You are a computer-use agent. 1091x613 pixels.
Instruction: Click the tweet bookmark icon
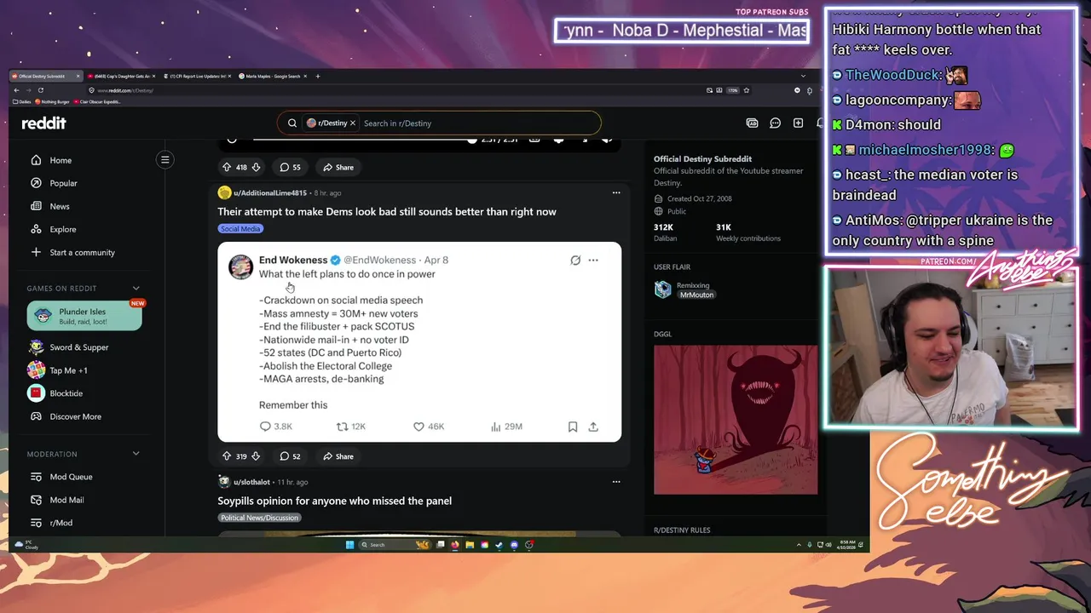pyautogui.click(x=573, y=427)
